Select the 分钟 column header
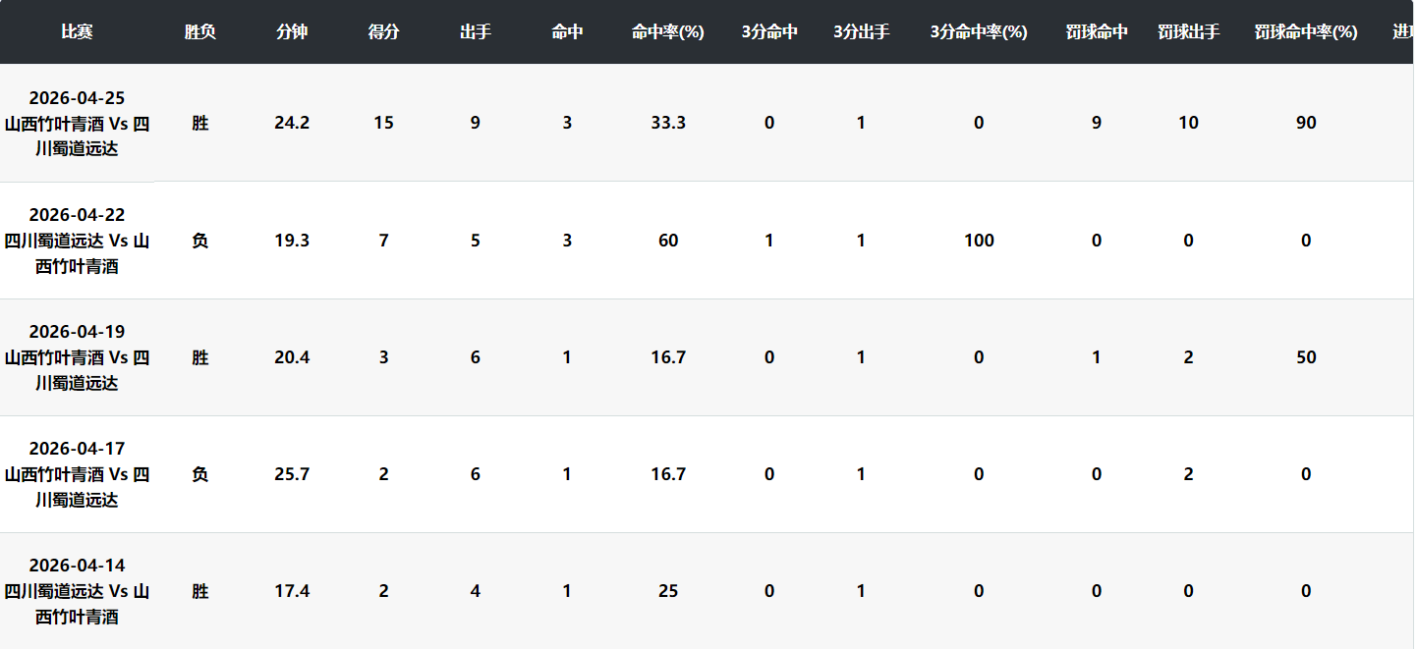Screen dimensions: 1417x649 pyautogui.click(x=292, y=32)
